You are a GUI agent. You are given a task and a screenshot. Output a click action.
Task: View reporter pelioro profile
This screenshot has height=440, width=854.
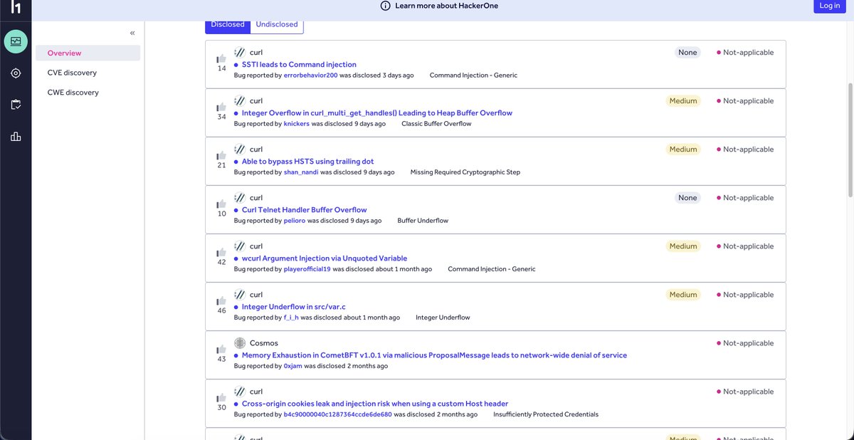pyautogui.click(x=295, y=221)
